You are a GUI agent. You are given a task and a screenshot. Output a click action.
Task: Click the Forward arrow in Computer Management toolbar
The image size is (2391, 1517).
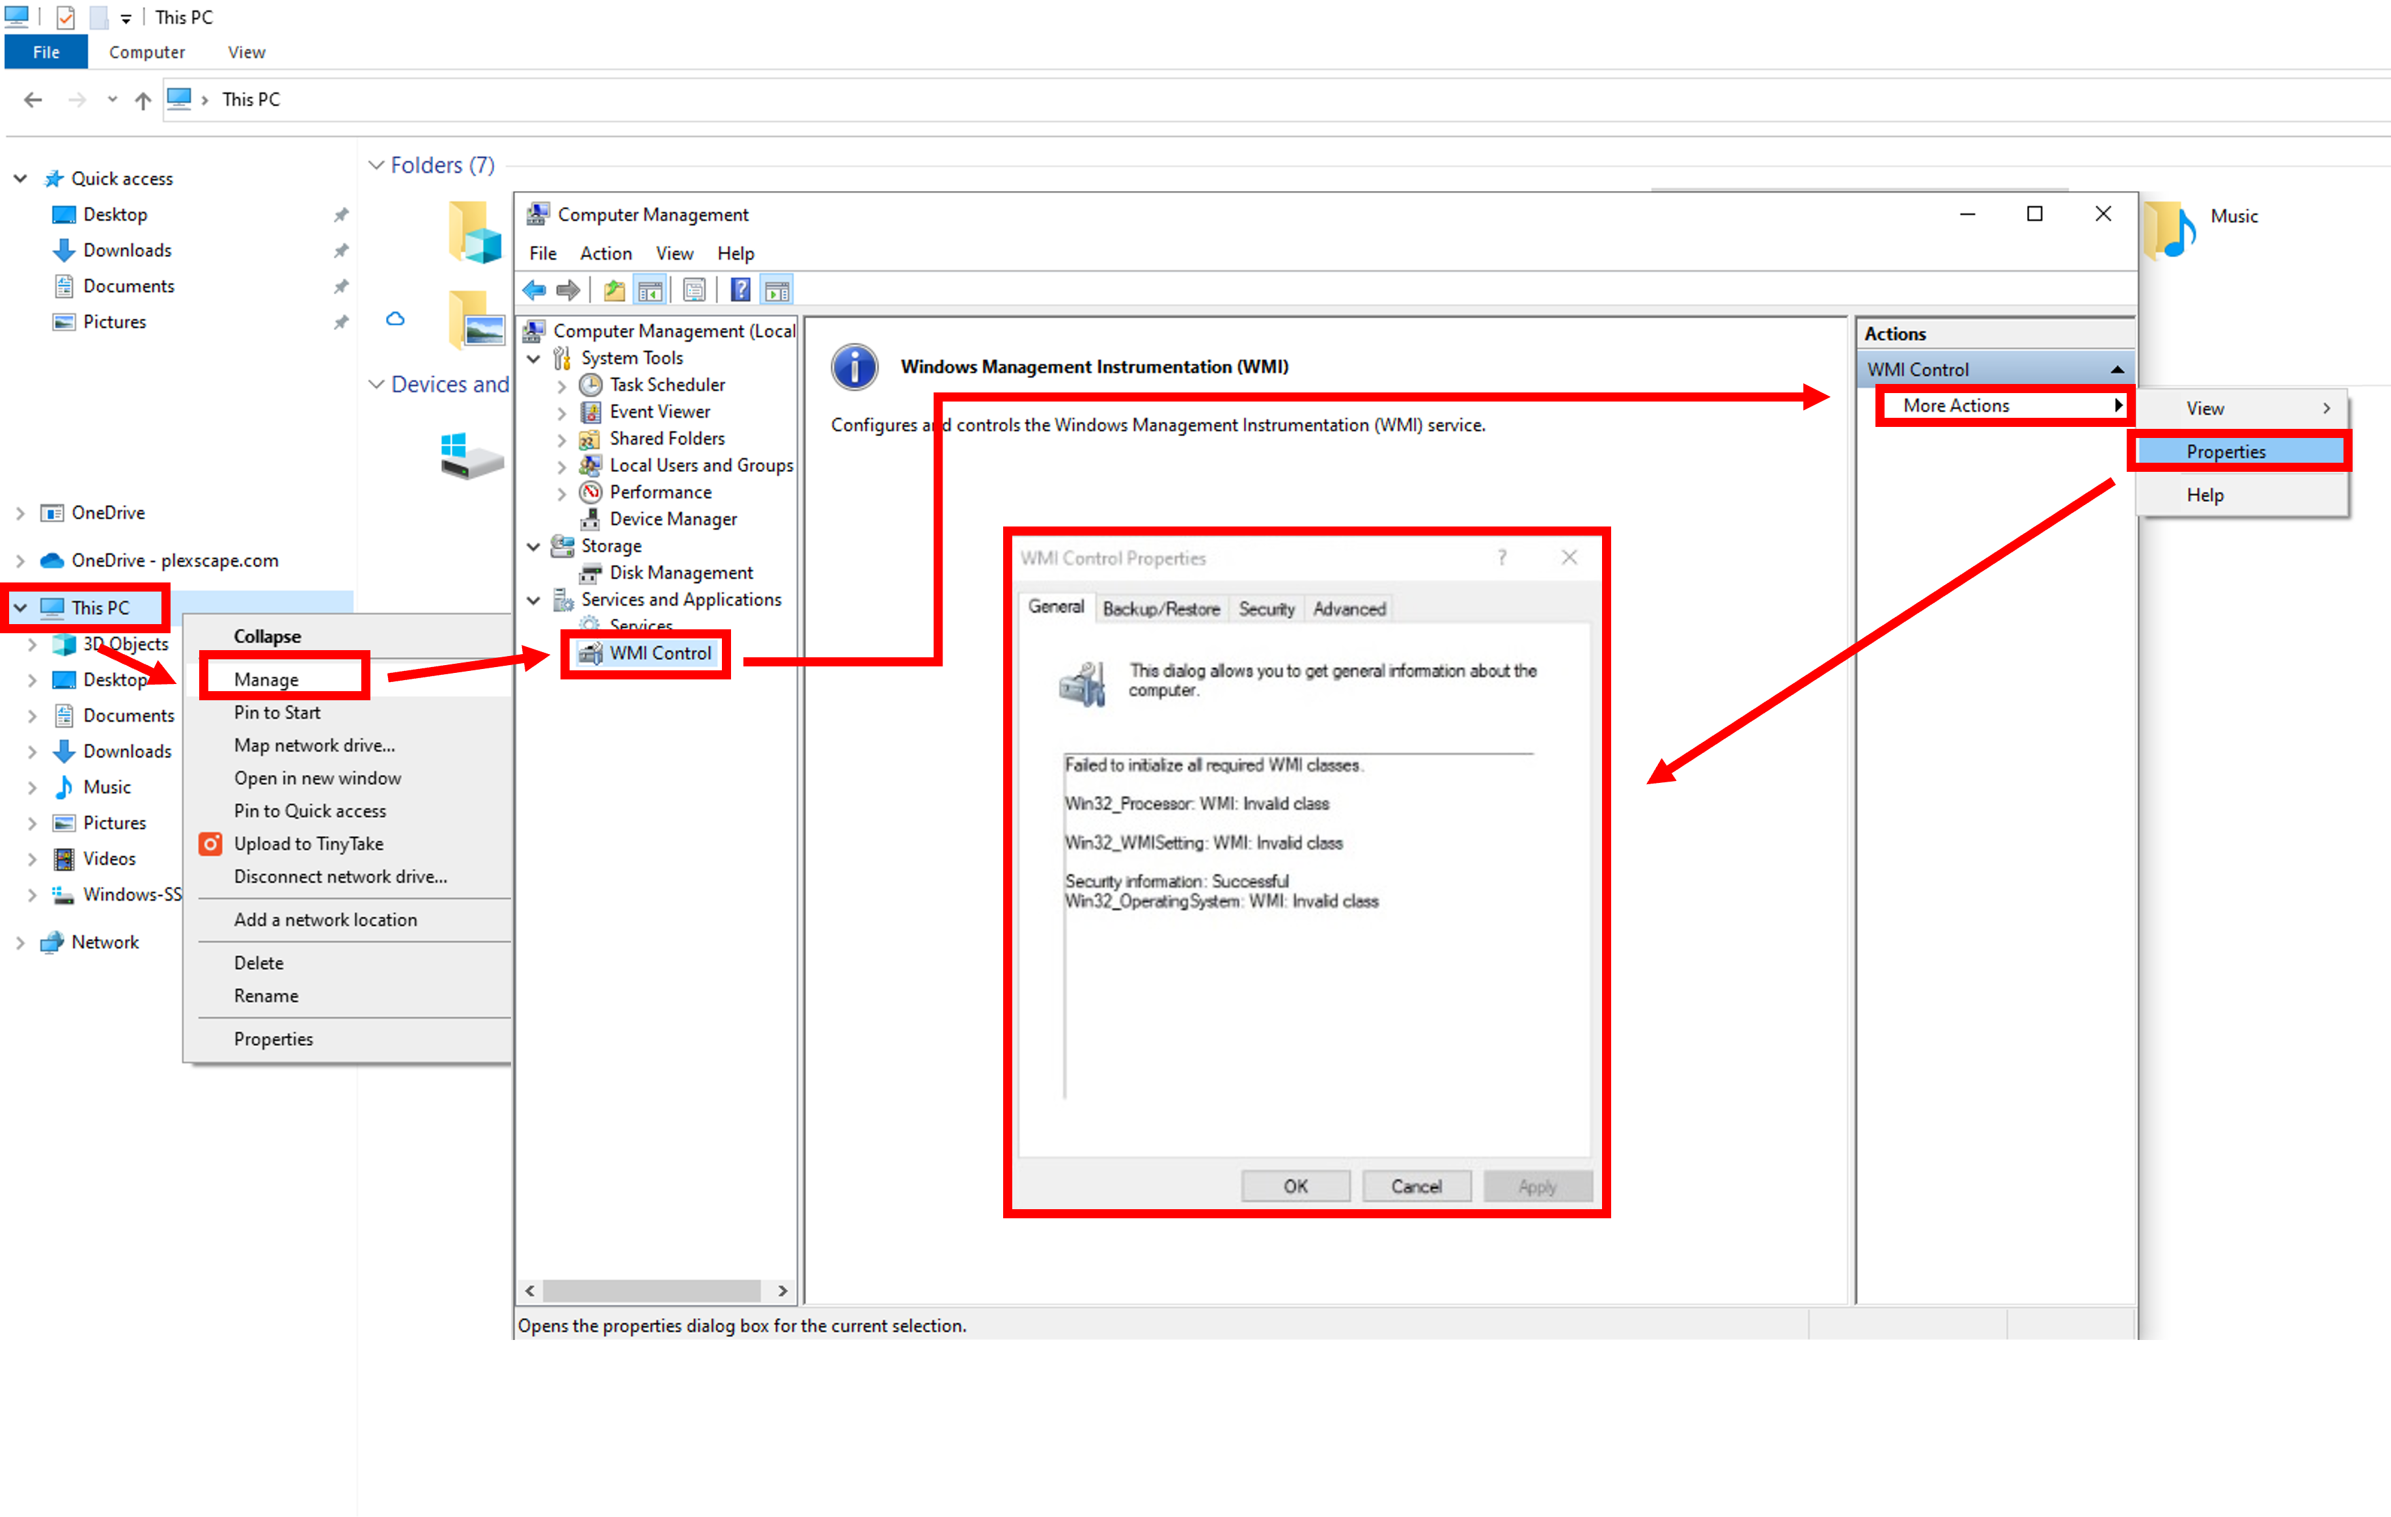[x=567, y=290]
